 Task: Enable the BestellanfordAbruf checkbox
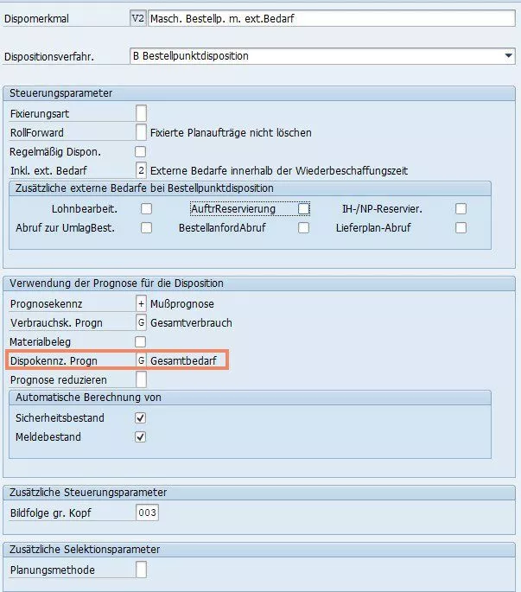point(303,228)
